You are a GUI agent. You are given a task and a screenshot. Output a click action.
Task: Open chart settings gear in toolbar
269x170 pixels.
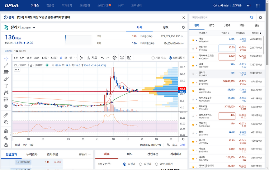pyautogui.click(x=115, y=58)
